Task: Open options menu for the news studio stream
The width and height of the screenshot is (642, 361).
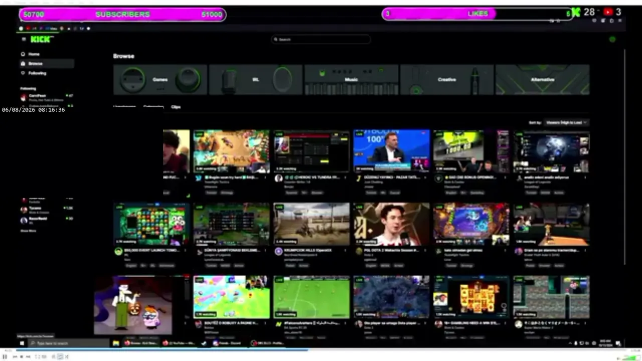Action: coord(426,177)
